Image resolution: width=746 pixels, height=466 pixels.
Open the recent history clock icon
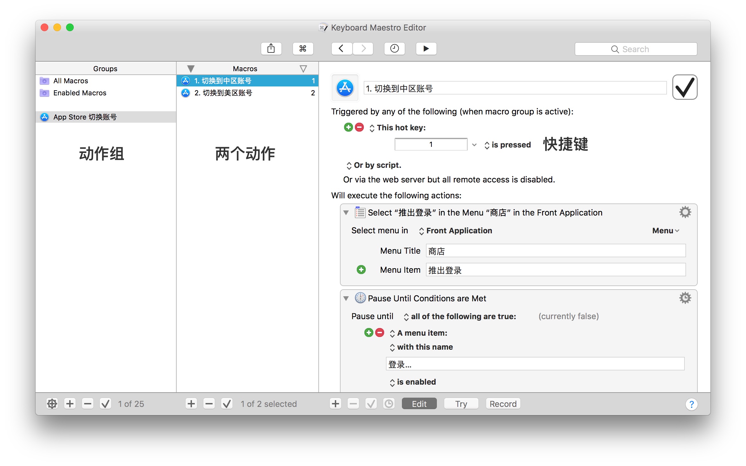point(394,49)
